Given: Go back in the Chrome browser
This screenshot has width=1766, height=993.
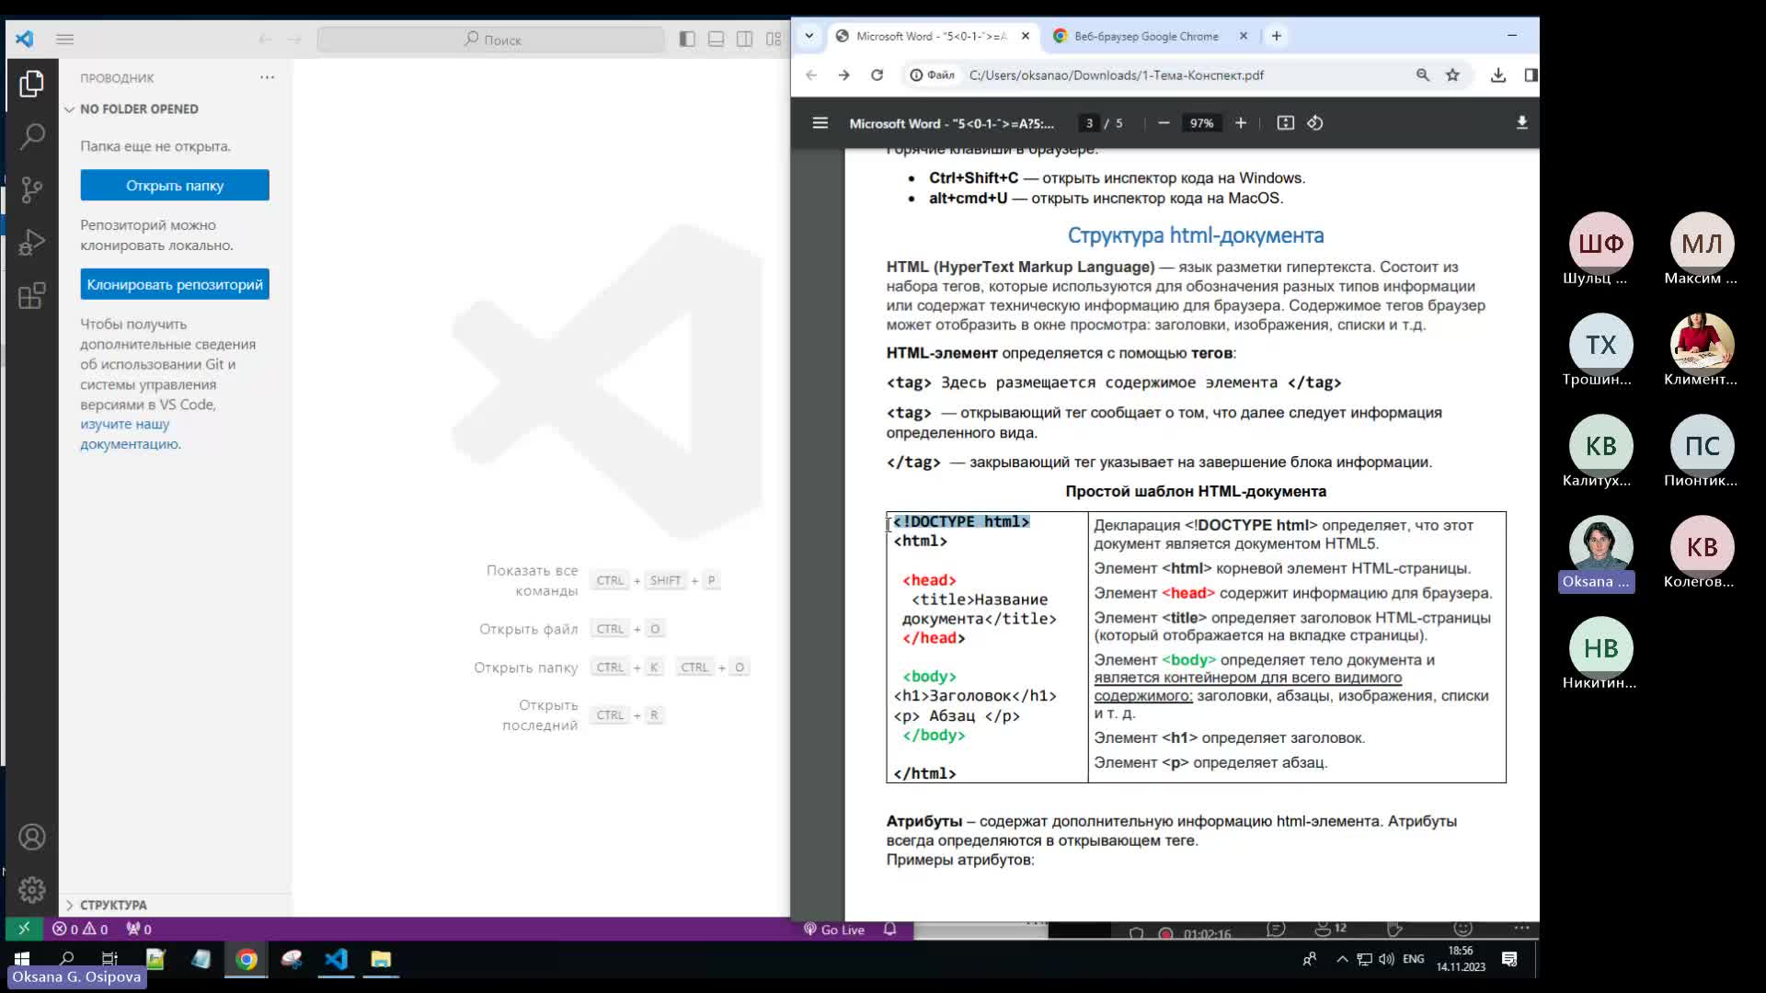Looking at the screenshot, I should click(x=811, y=75).
